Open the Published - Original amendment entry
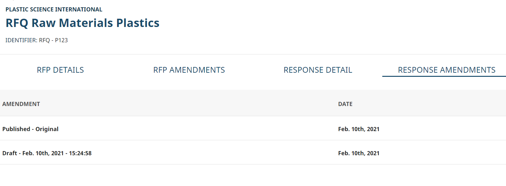 (x=31, y=129)
